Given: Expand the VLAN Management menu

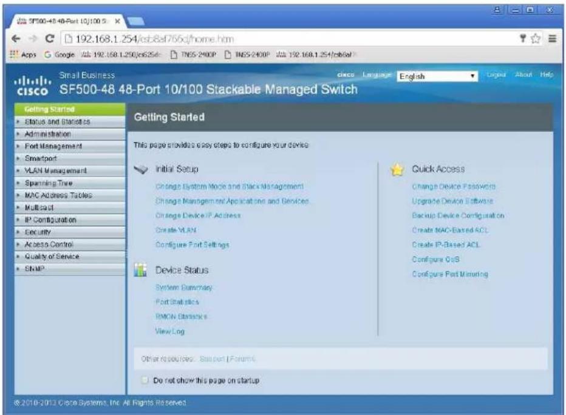Looking at the screenshot, I should pyautogui.click(x=70, y=171).
